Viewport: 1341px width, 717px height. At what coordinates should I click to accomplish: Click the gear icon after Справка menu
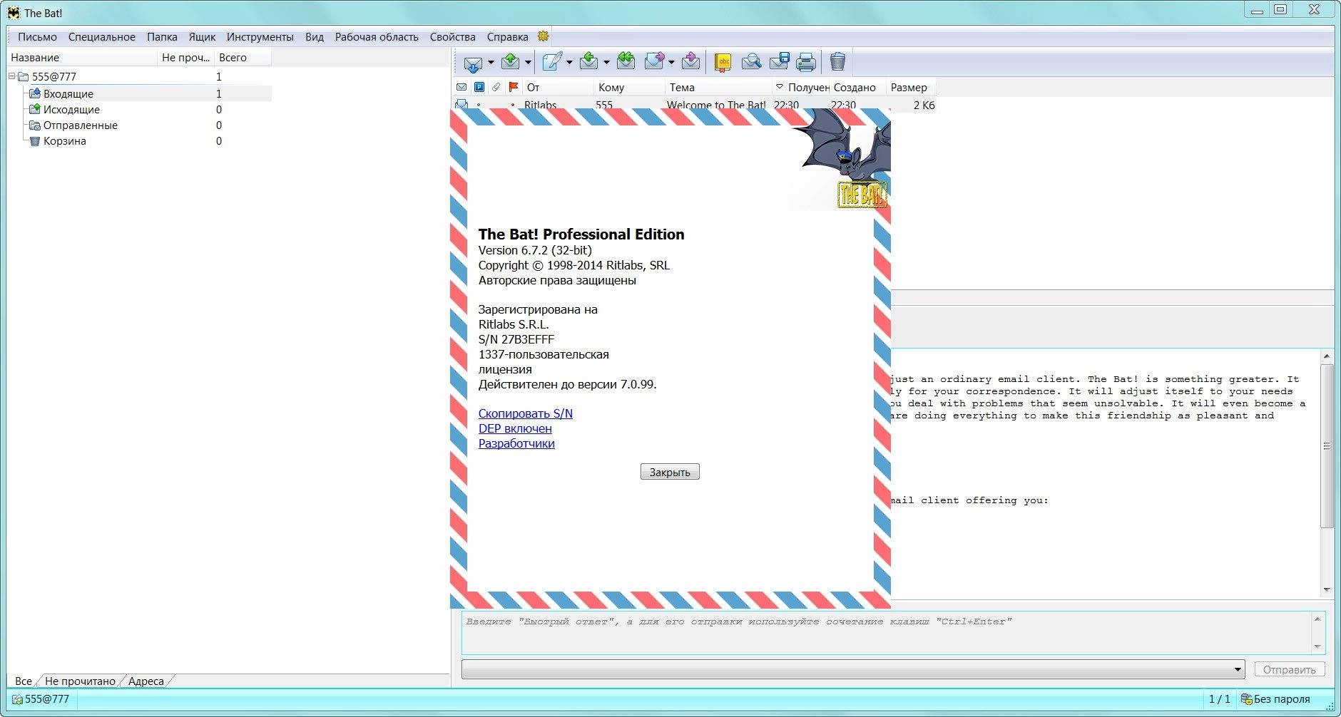point(543,36)
